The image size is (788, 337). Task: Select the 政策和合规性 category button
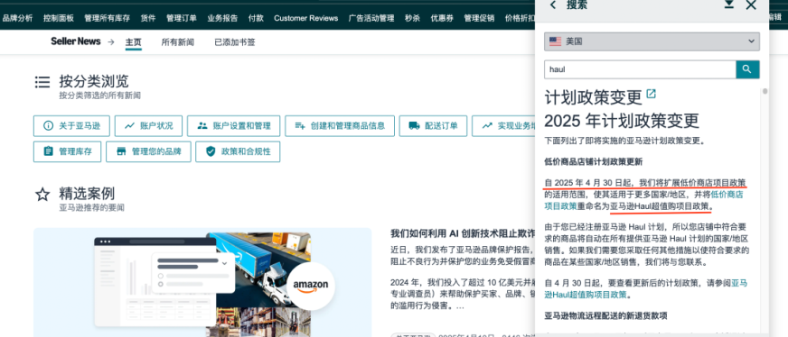[238, 151]
